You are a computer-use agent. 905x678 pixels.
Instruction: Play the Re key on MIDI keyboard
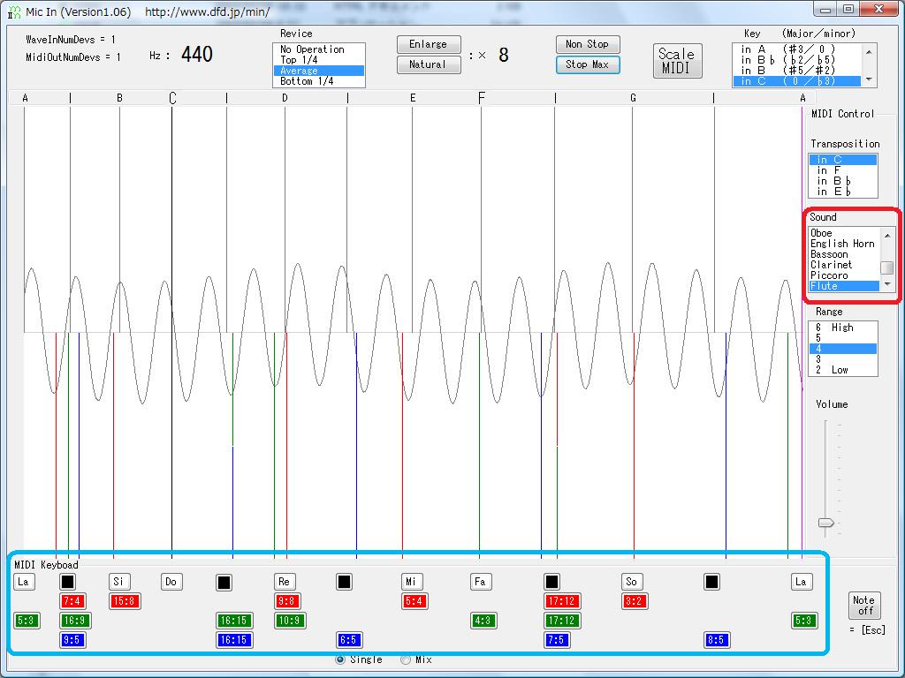tap(284, 582)
